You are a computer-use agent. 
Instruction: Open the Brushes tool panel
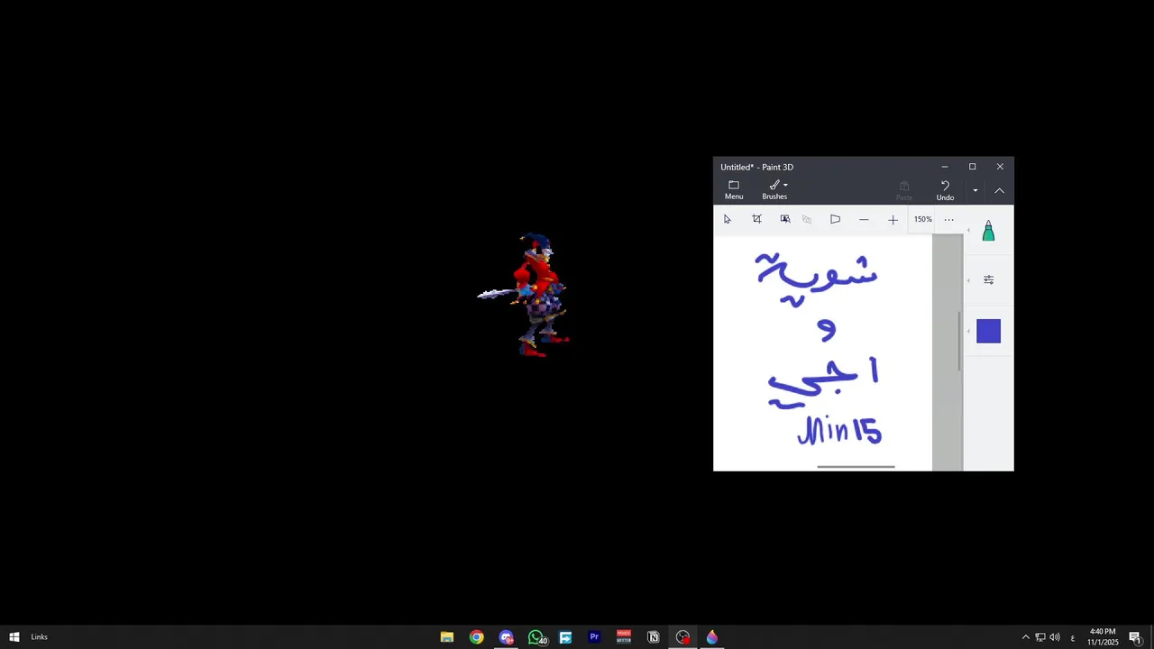(774, 190)
